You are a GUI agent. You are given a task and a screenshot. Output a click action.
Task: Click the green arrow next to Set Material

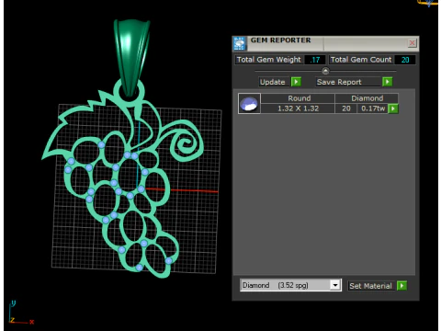point(401,286)
